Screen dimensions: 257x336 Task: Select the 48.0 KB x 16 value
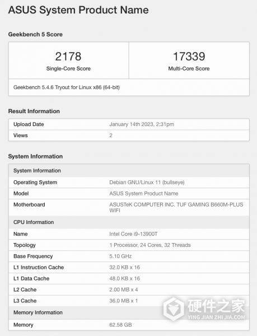(x=124, y=278)
